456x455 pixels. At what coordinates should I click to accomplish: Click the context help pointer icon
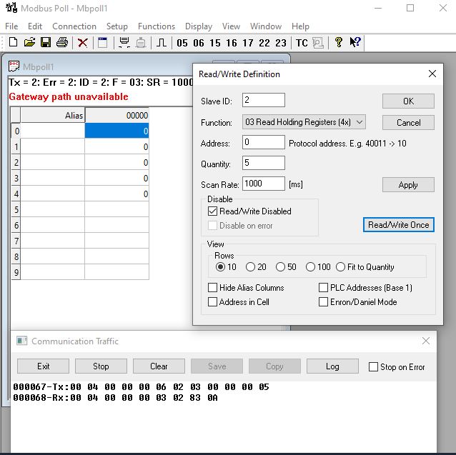coord(355,42)
